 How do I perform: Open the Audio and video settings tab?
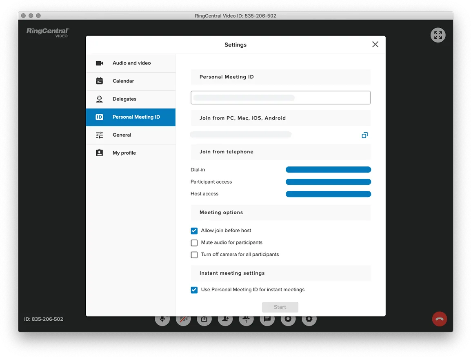click(131, 63)
